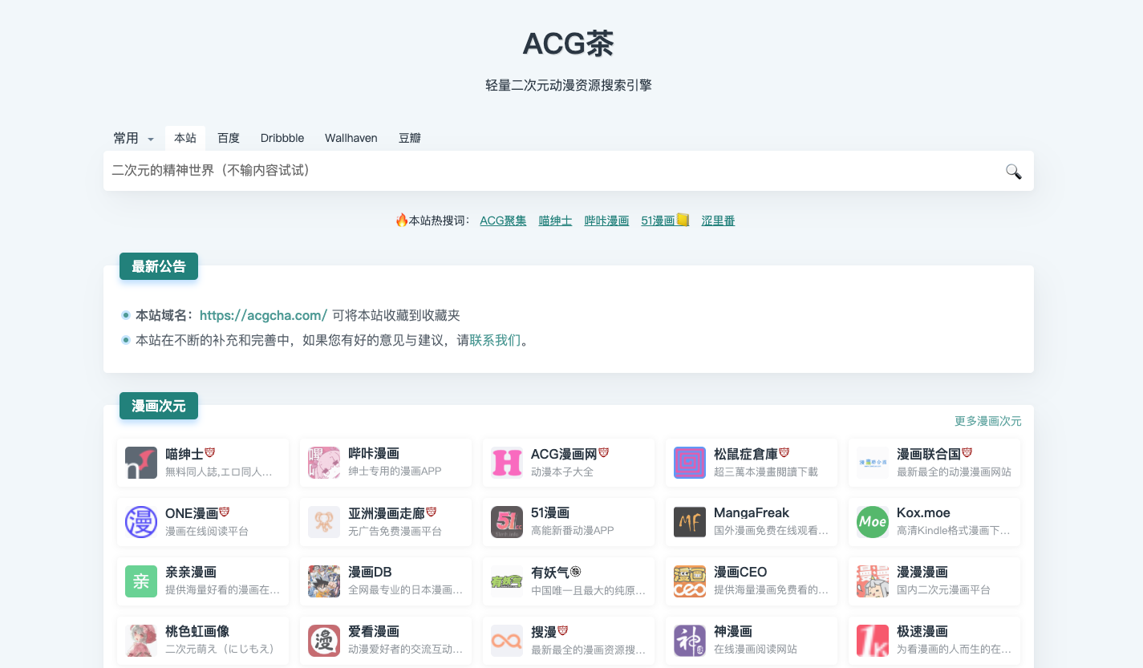
Task: Click the 轻量二次元动漫资源搜索引擎 subtitle
Action: coord(569,85)
